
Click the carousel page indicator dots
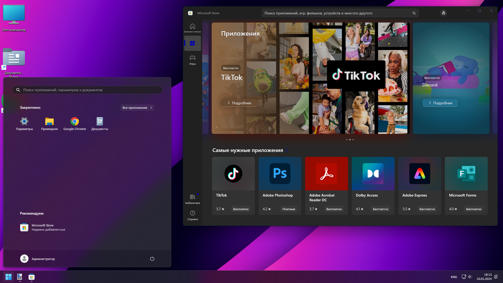350,140
